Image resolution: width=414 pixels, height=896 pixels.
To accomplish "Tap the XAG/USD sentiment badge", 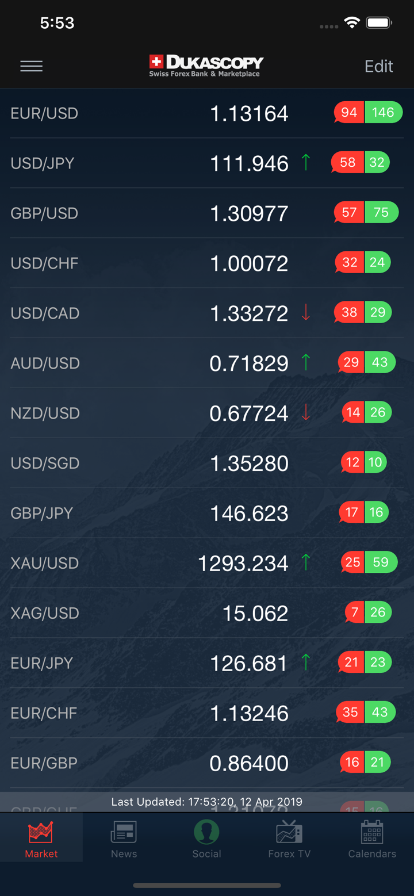I will [x=368, y=612].
